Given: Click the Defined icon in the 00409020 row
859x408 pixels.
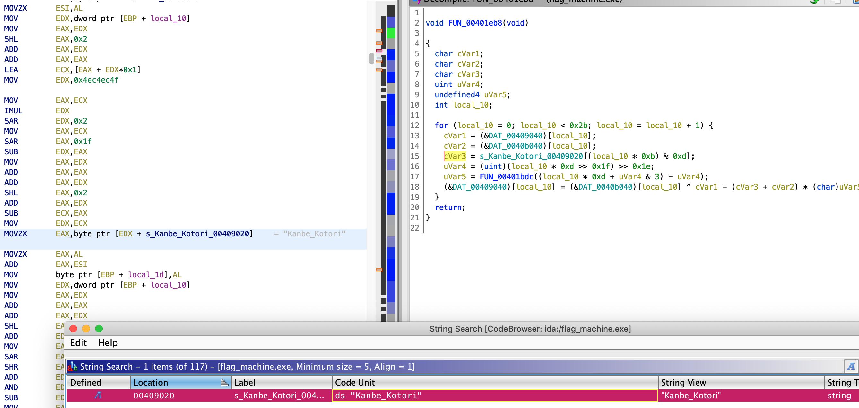Looking at the screenshot, I should pyautogui.click(x=98, y=396).
